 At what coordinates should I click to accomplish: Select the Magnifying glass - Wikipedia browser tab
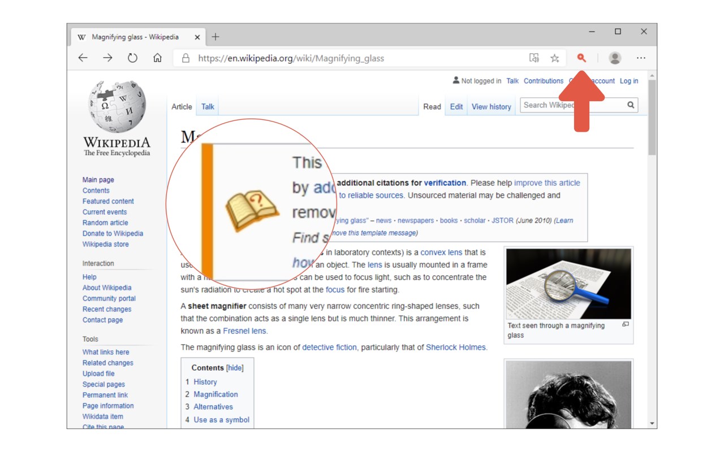pos(139,37)
